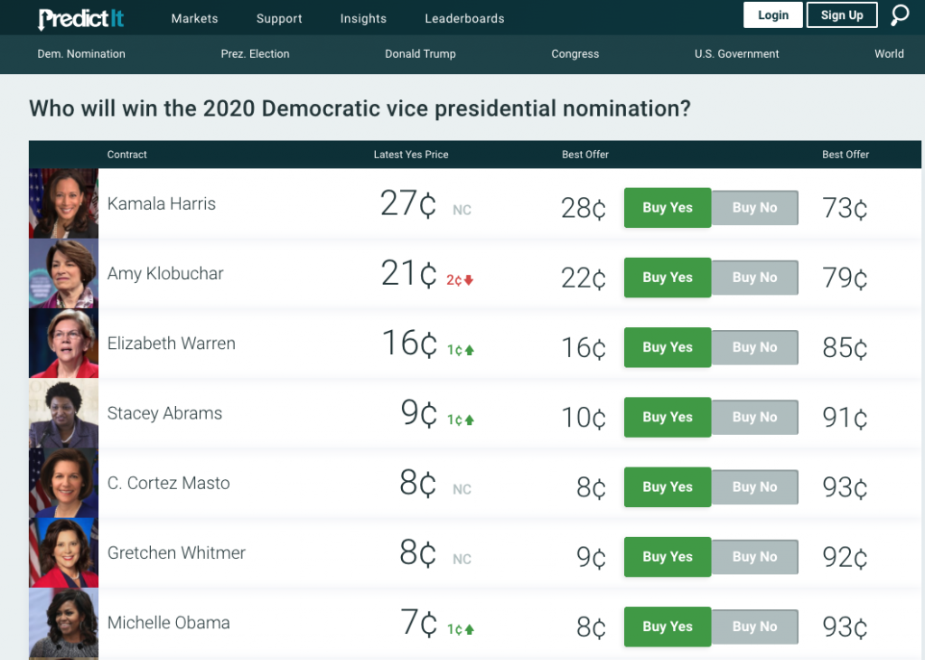Open the Gretchen Whitmer contract link
This screenshot has width=925, height=660.
pyautogui.click(x=176, y=553)
